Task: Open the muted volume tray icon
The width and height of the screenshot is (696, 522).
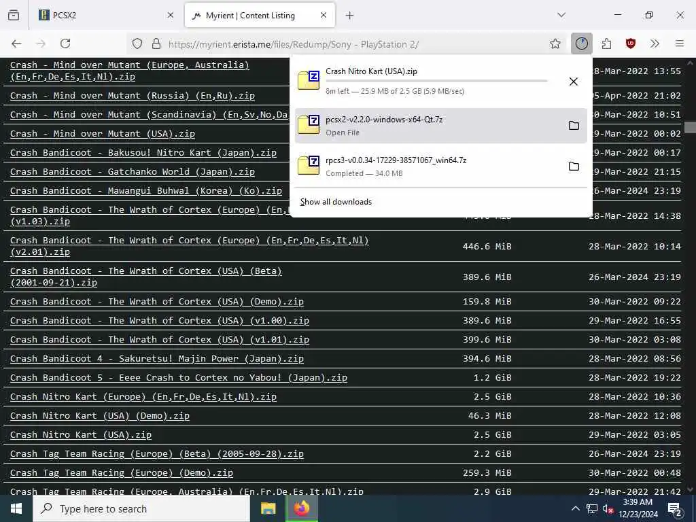Action: click(608, 508)
